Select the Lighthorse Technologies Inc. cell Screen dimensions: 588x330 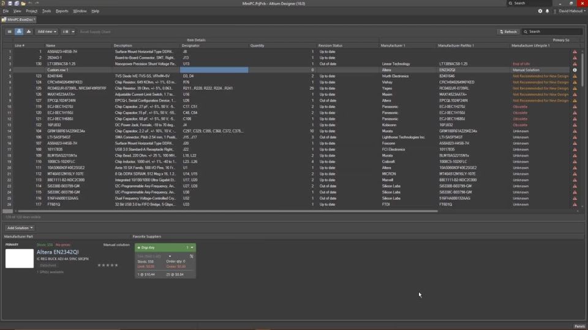pyautogui.click(x=408, y=137)
